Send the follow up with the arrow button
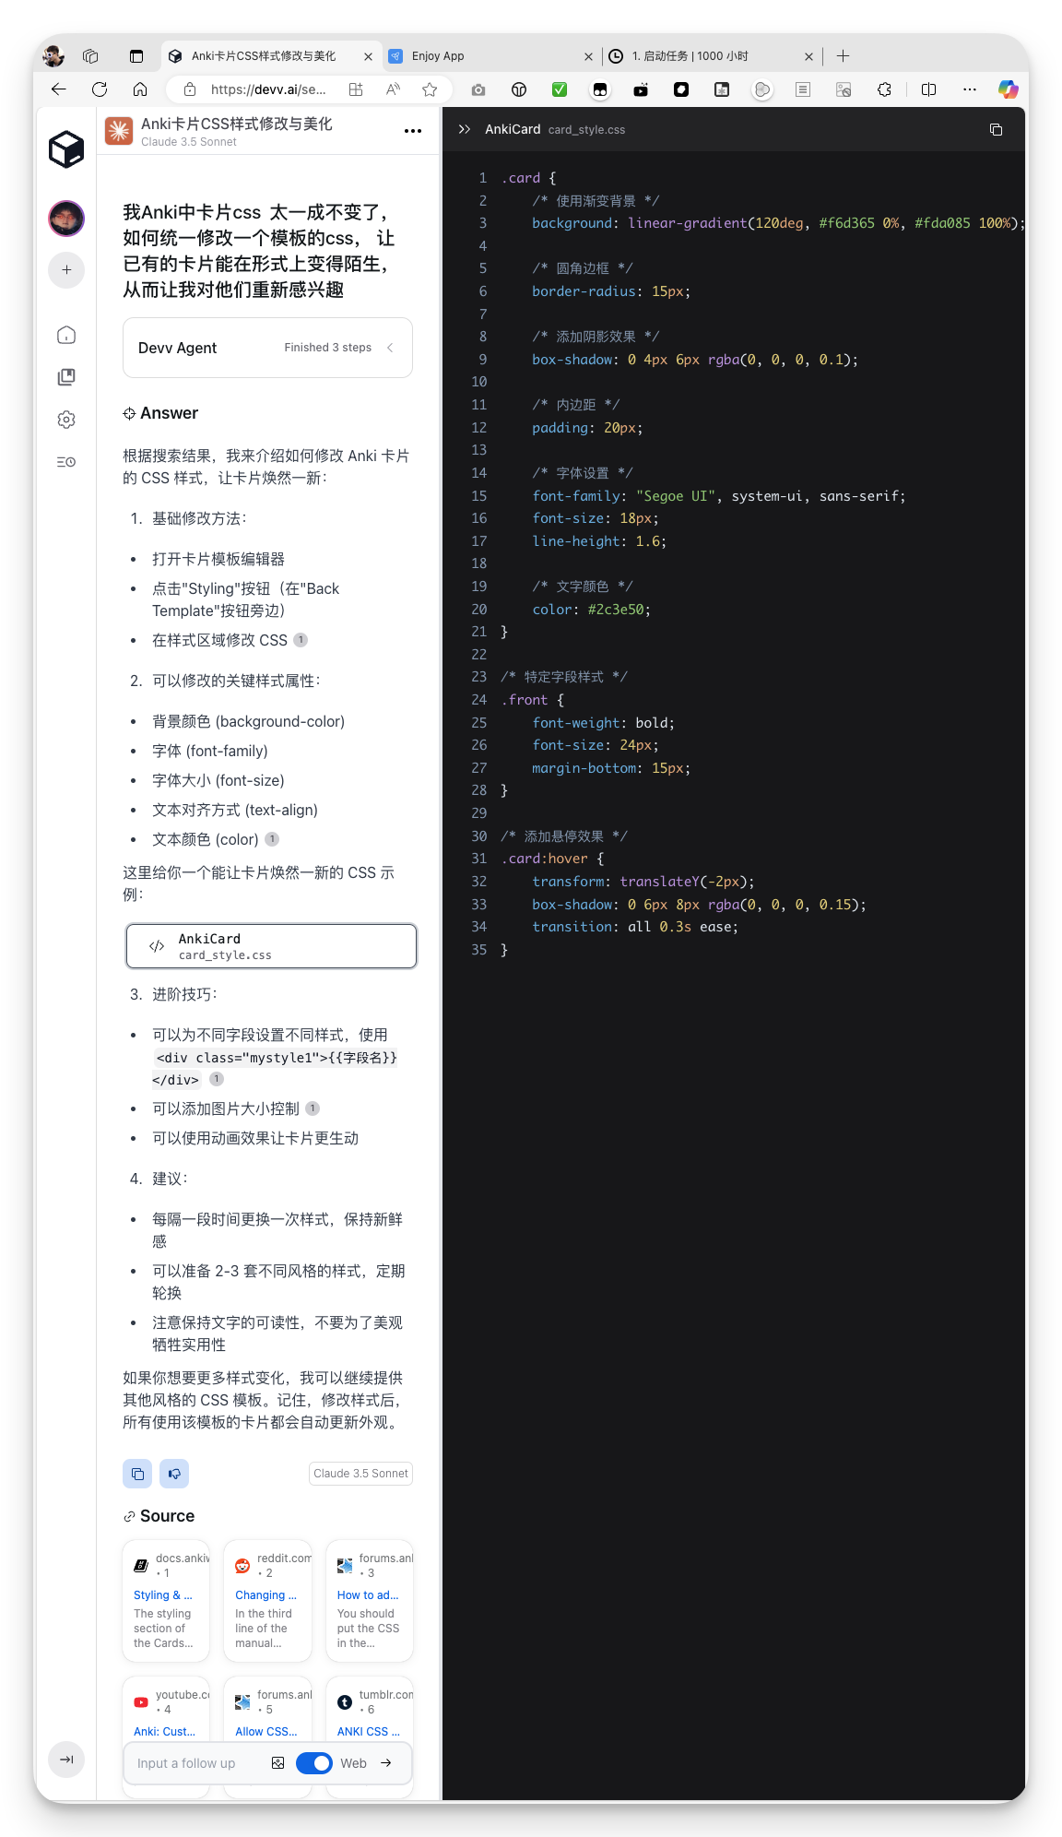The width and height of the screenshot is (1062, 1837). (386, 1763)
